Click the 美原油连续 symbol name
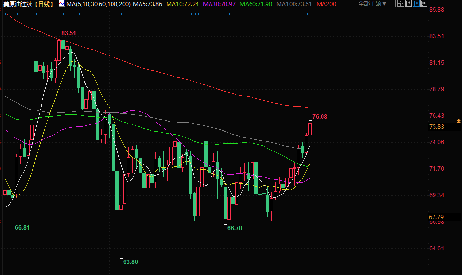This screenshot has width=462, height=275. 18,4
